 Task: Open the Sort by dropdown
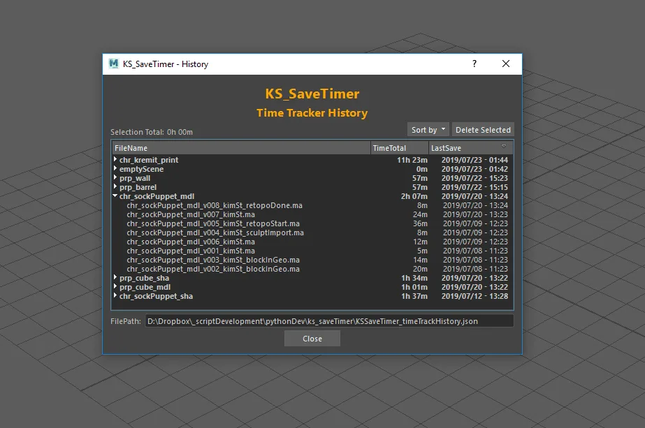click(428, 130)
